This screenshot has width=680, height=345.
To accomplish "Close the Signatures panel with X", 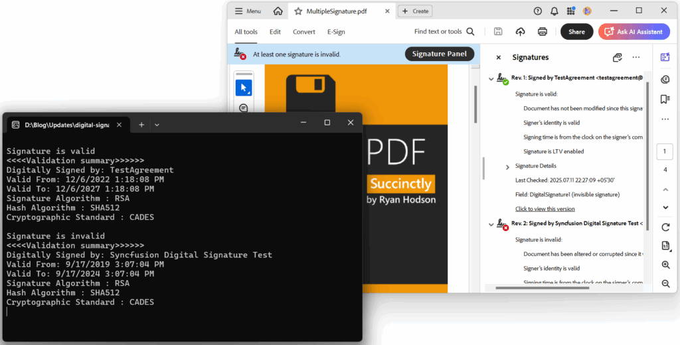I will click(x=498, y=57).
